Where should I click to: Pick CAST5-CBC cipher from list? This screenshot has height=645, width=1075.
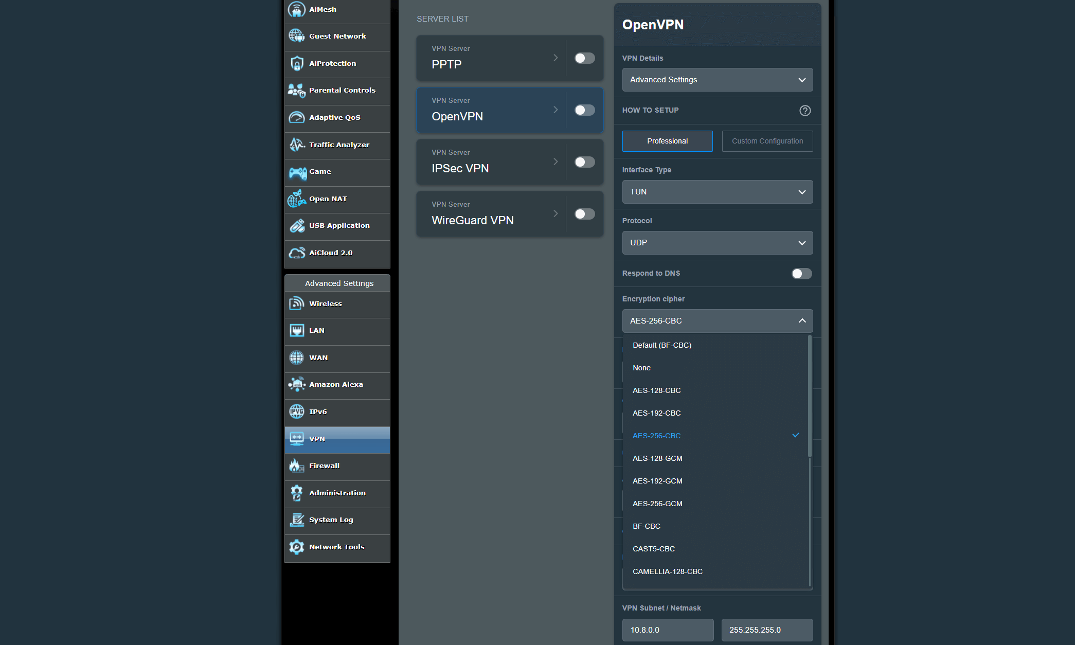point(715,549)
